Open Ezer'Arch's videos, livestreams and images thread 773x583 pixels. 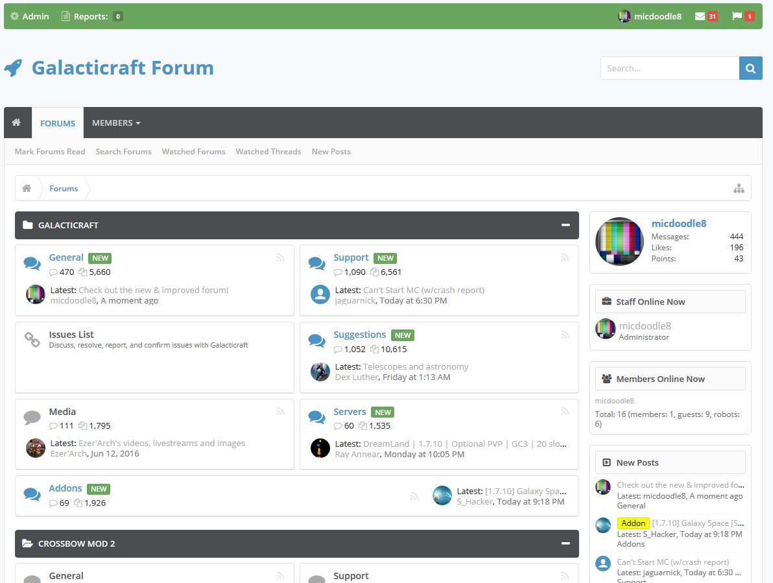pos(161,443)
